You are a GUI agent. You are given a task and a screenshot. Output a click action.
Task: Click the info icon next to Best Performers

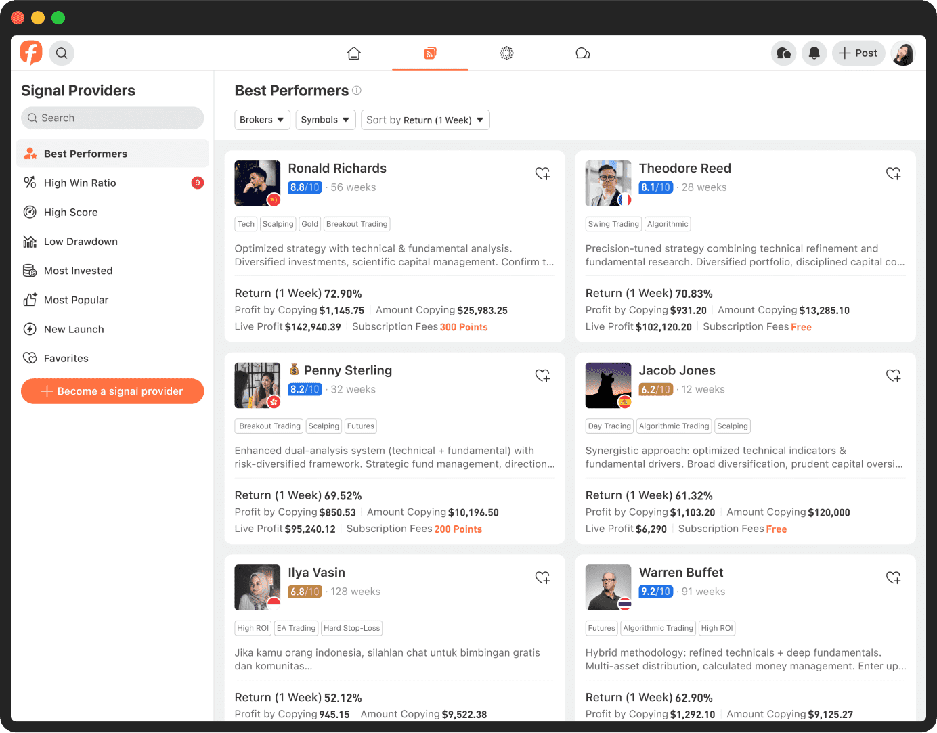pyautogui.click(x=357, y=91)
